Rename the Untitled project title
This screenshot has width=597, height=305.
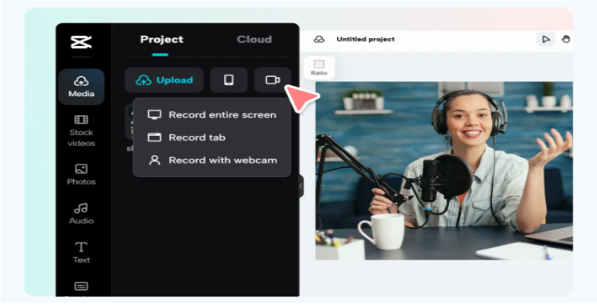pos(366,39)
